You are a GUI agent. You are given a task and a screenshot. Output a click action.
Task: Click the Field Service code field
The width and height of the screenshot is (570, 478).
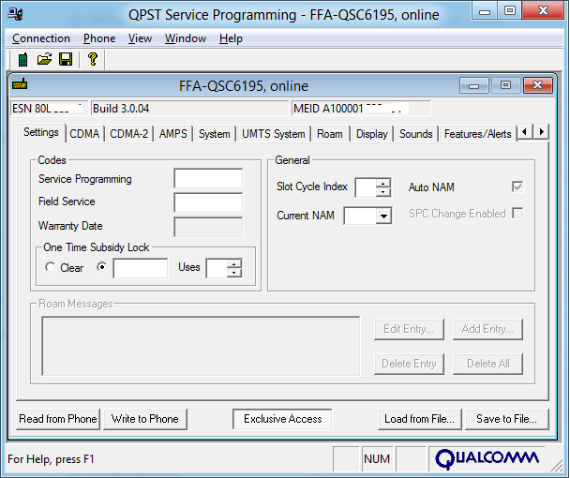point(208,202)
